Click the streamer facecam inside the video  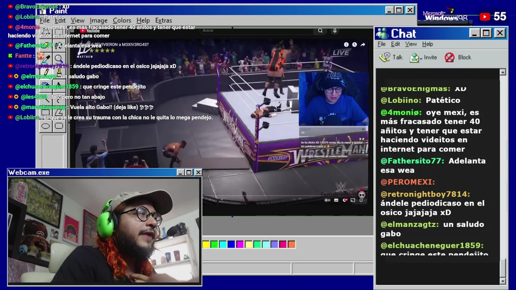tap(333, 99)
